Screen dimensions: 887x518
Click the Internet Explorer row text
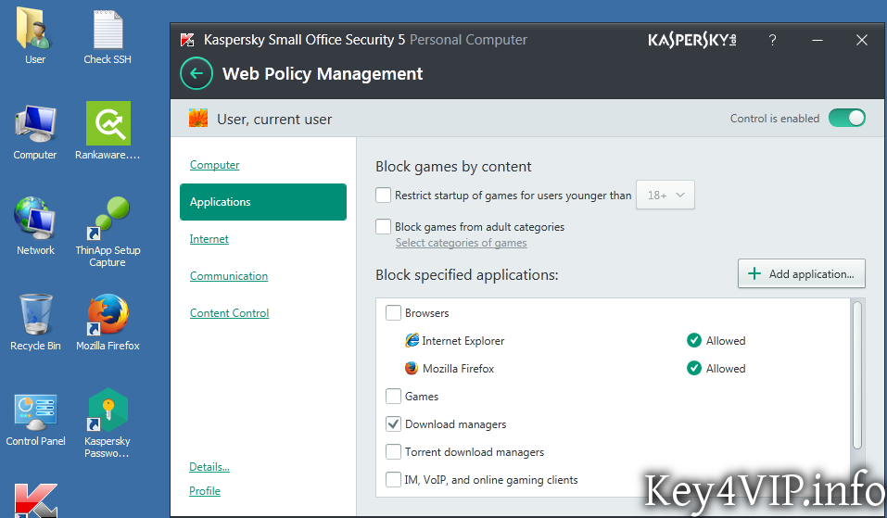tap(463, 340)
